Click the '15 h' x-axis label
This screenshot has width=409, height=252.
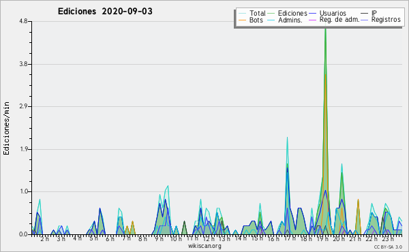coord(257,238)
